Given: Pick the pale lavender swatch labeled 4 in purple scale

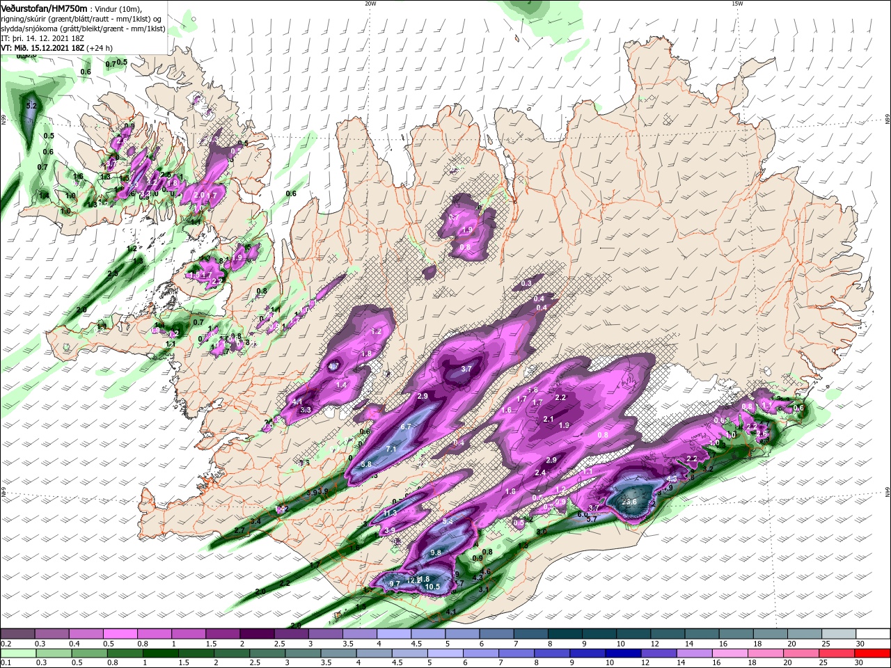Looking at the screenshot, I should pyautogui.click(x=393, y=634).
